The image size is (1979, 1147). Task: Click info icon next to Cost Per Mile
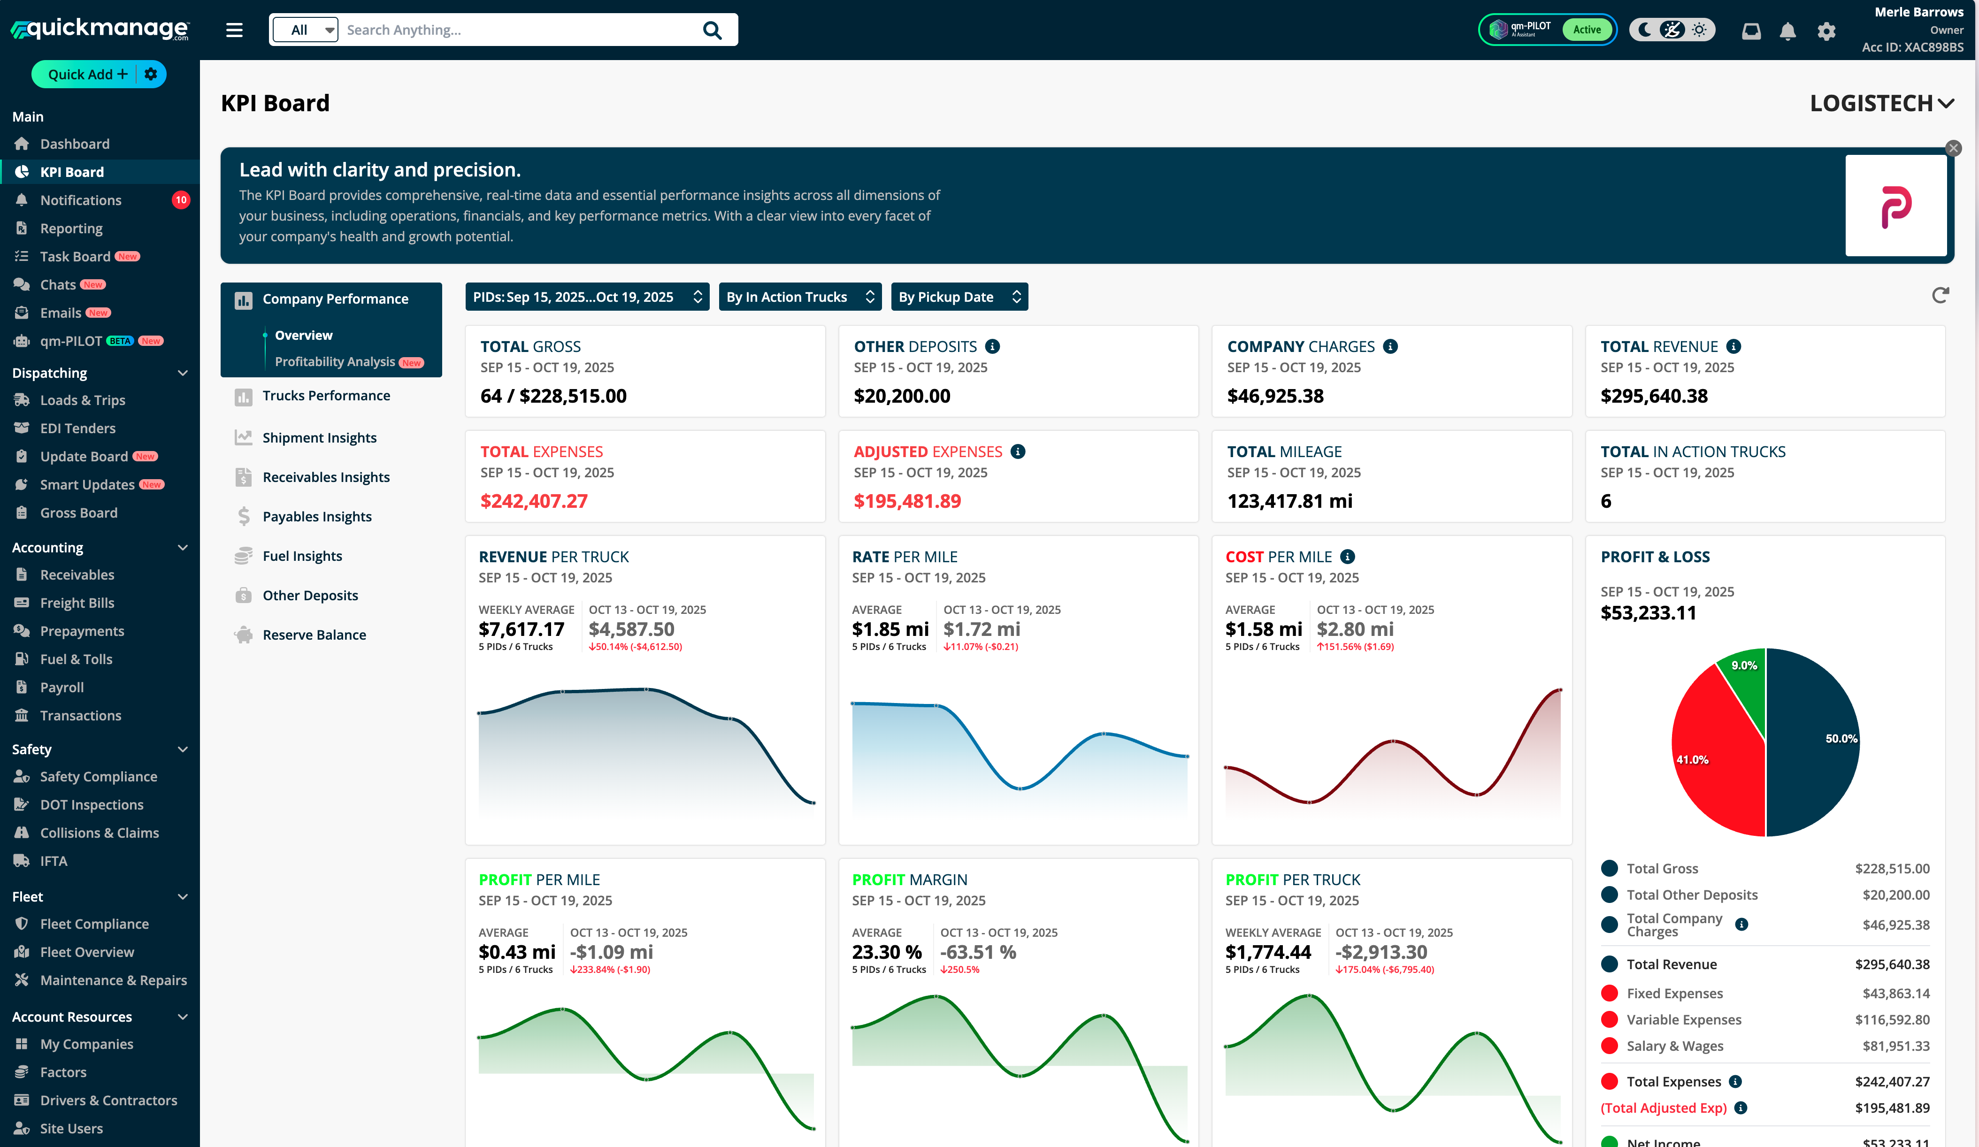coord(1348,557)
